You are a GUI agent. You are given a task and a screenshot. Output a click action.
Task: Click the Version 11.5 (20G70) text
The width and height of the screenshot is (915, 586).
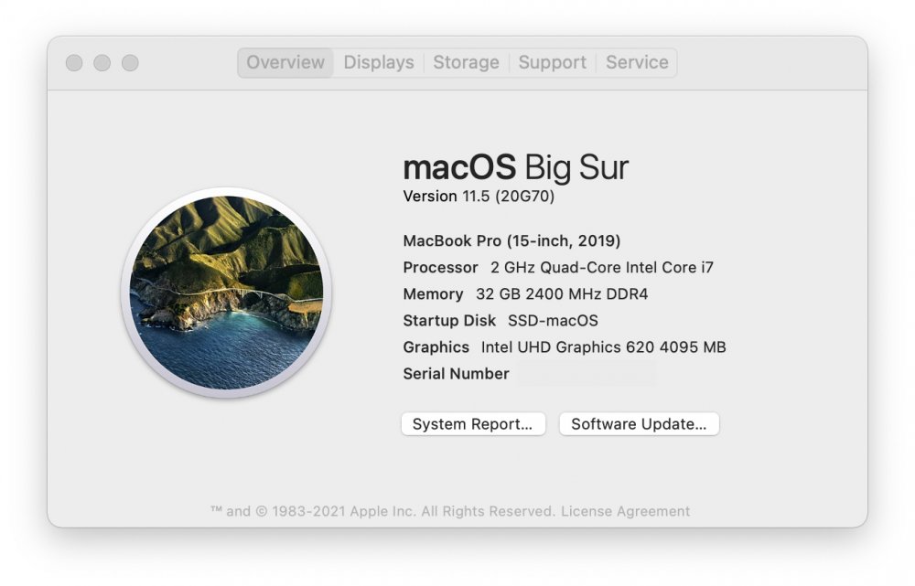(x=479, y=197)
